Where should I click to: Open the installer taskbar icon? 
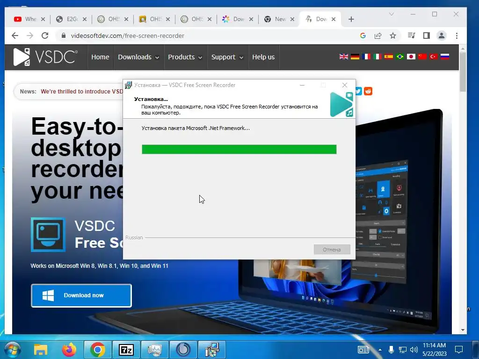(x=212, y=350)
